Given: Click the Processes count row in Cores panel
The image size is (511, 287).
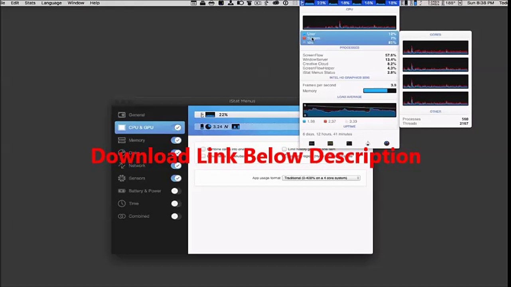Looking at the screenshot, I should tap(436, 119).
